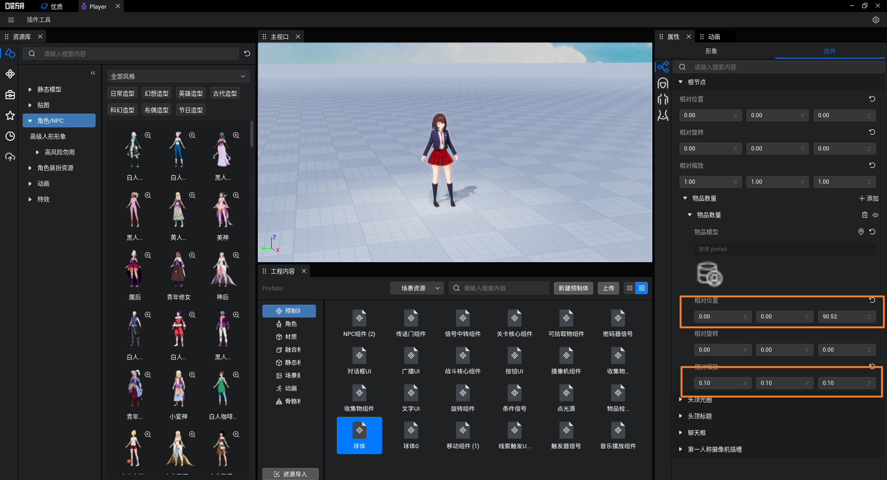Toggle the 科幻造型 style filter
This screenshot has width=887, height=480.
pyautogui.click(x=122, y=110)
